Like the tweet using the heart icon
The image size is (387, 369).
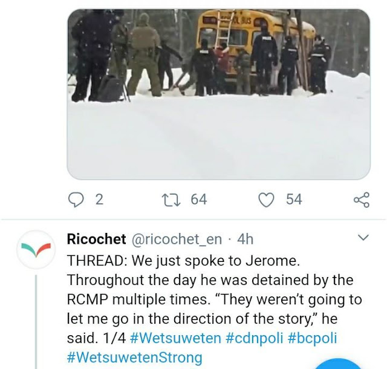pos(266,200)
